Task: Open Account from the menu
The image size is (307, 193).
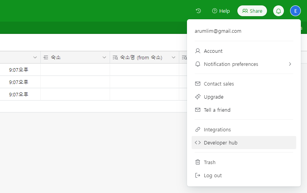Action: (244, 51)
